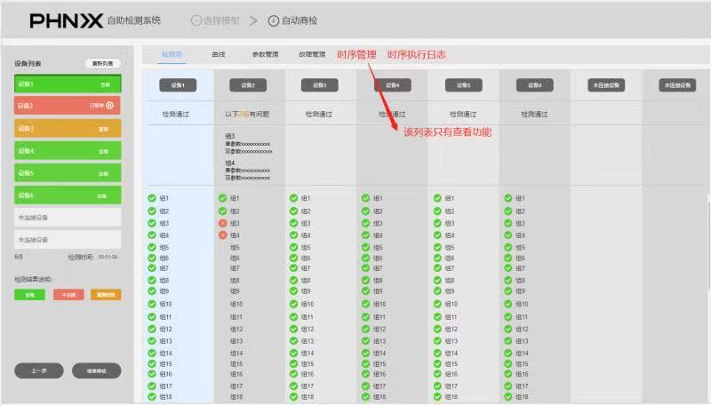This screenshot has width=711, height=406.
Task: Open the 参数管理 tab
Action: (x=265, y=54)
